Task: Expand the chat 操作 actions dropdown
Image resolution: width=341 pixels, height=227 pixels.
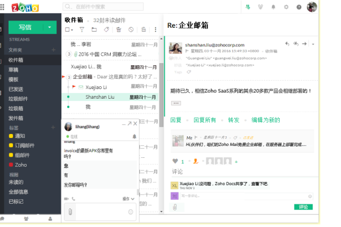Action: coord(128,199)
